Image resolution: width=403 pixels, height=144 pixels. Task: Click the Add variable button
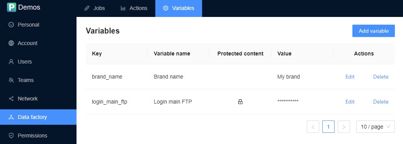374,31
